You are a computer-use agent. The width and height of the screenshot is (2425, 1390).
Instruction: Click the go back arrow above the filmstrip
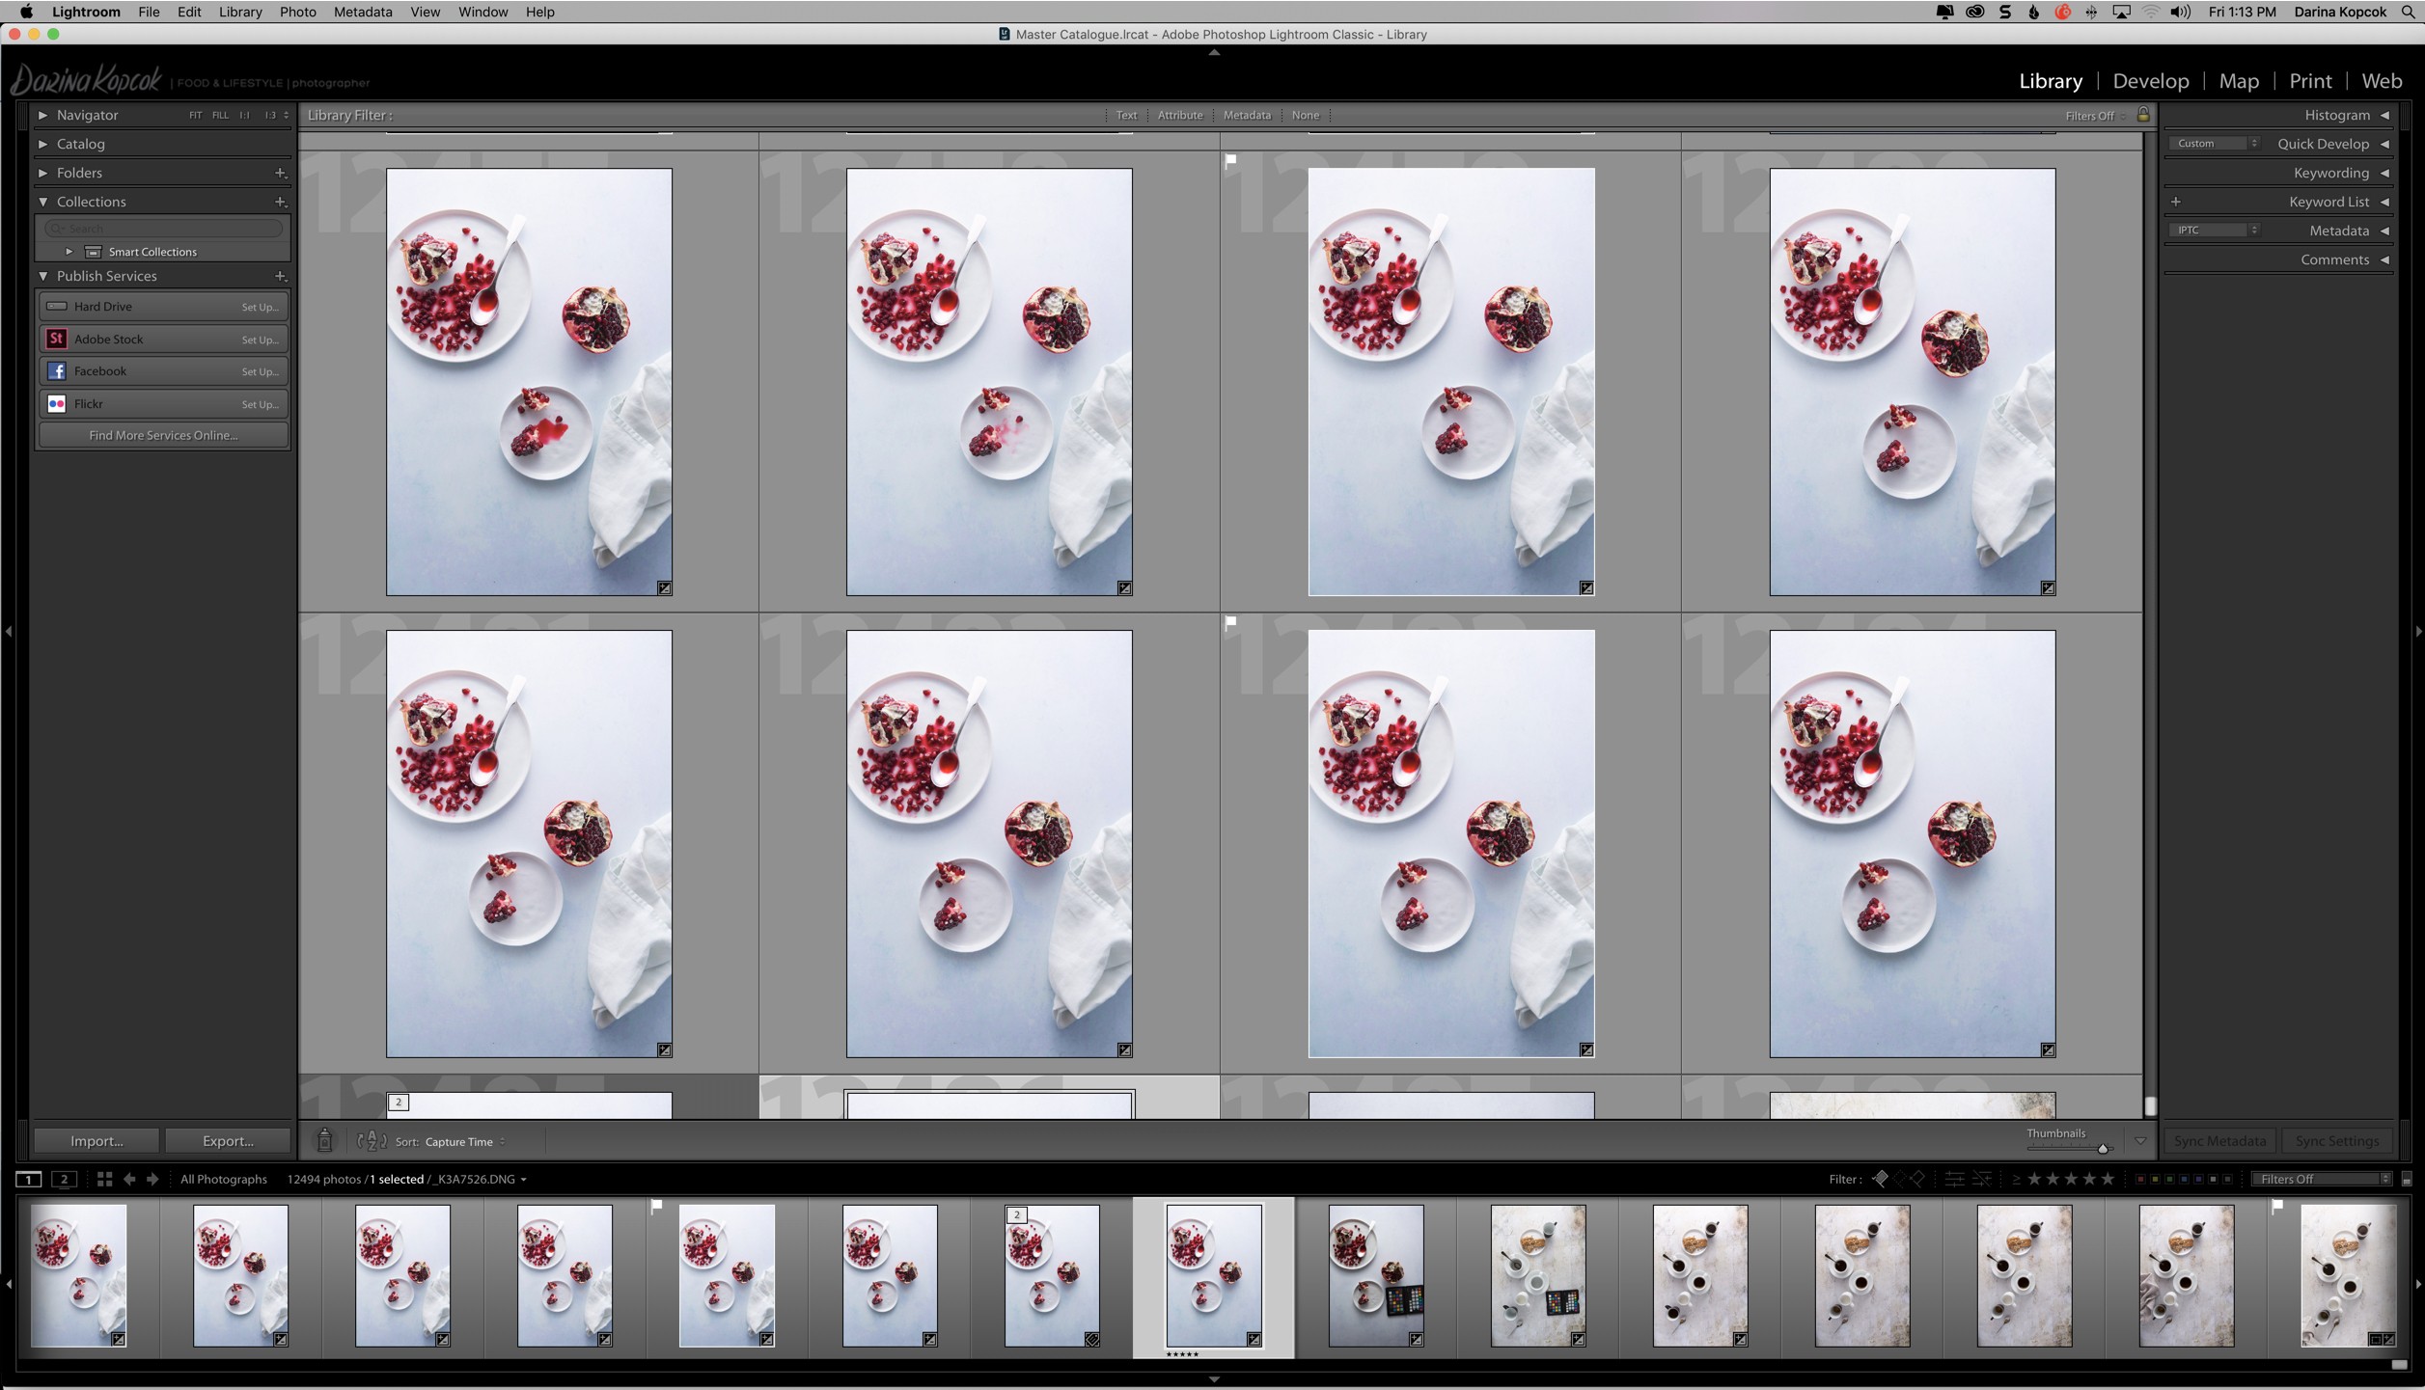130,1178
